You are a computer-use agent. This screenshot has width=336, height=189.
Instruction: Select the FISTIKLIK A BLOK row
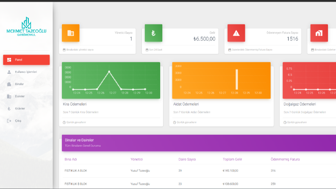point(199,171)
